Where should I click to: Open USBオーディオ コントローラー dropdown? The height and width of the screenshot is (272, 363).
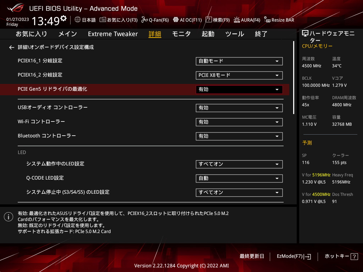pyautogui.click(x=239, y=108)
